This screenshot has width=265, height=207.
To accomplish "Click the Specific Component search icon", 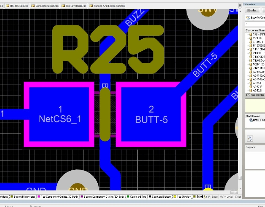I will tap(247, 17).
